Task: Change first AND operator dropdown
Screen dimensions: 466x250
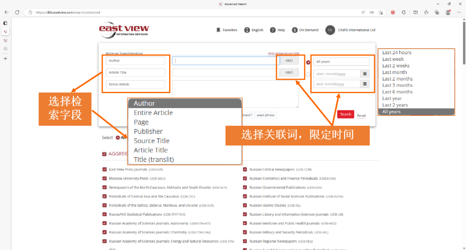Action: [x=289, y=61]
